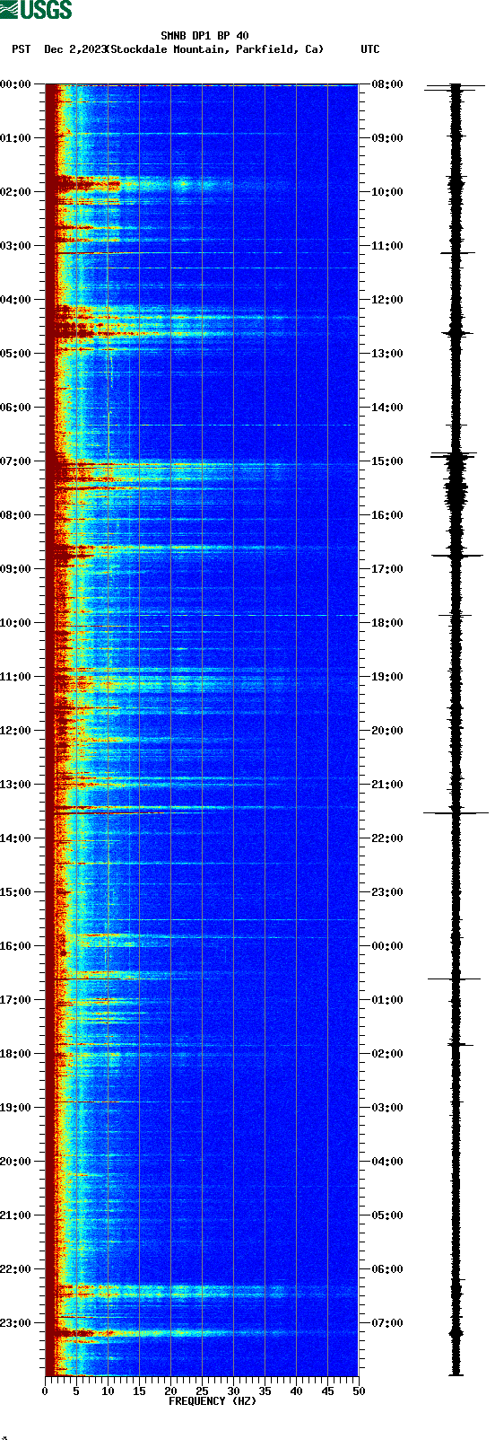Click the 23:00 PST time label on left axis
This screenshot has width=495, height=1448.
(16, 1323)
